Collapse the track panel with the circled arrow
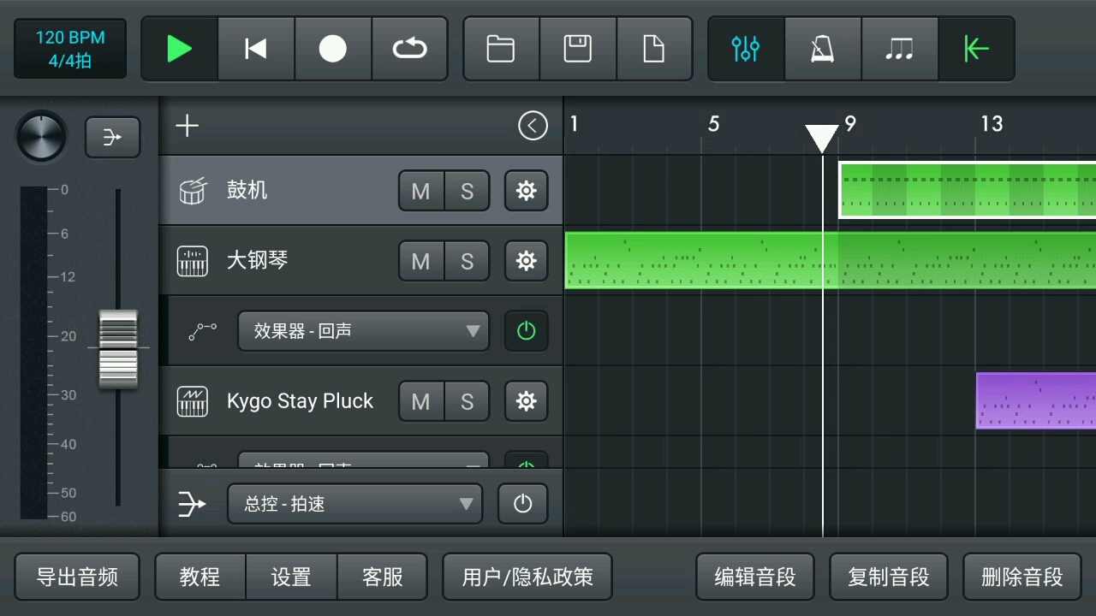1096x616 pixels. click(x=533, y=126)
